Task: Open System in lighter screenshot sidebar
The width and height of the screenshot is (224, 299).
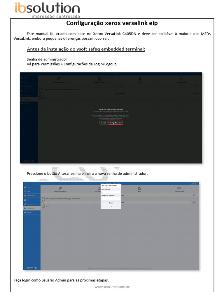Action: [32, 213]
